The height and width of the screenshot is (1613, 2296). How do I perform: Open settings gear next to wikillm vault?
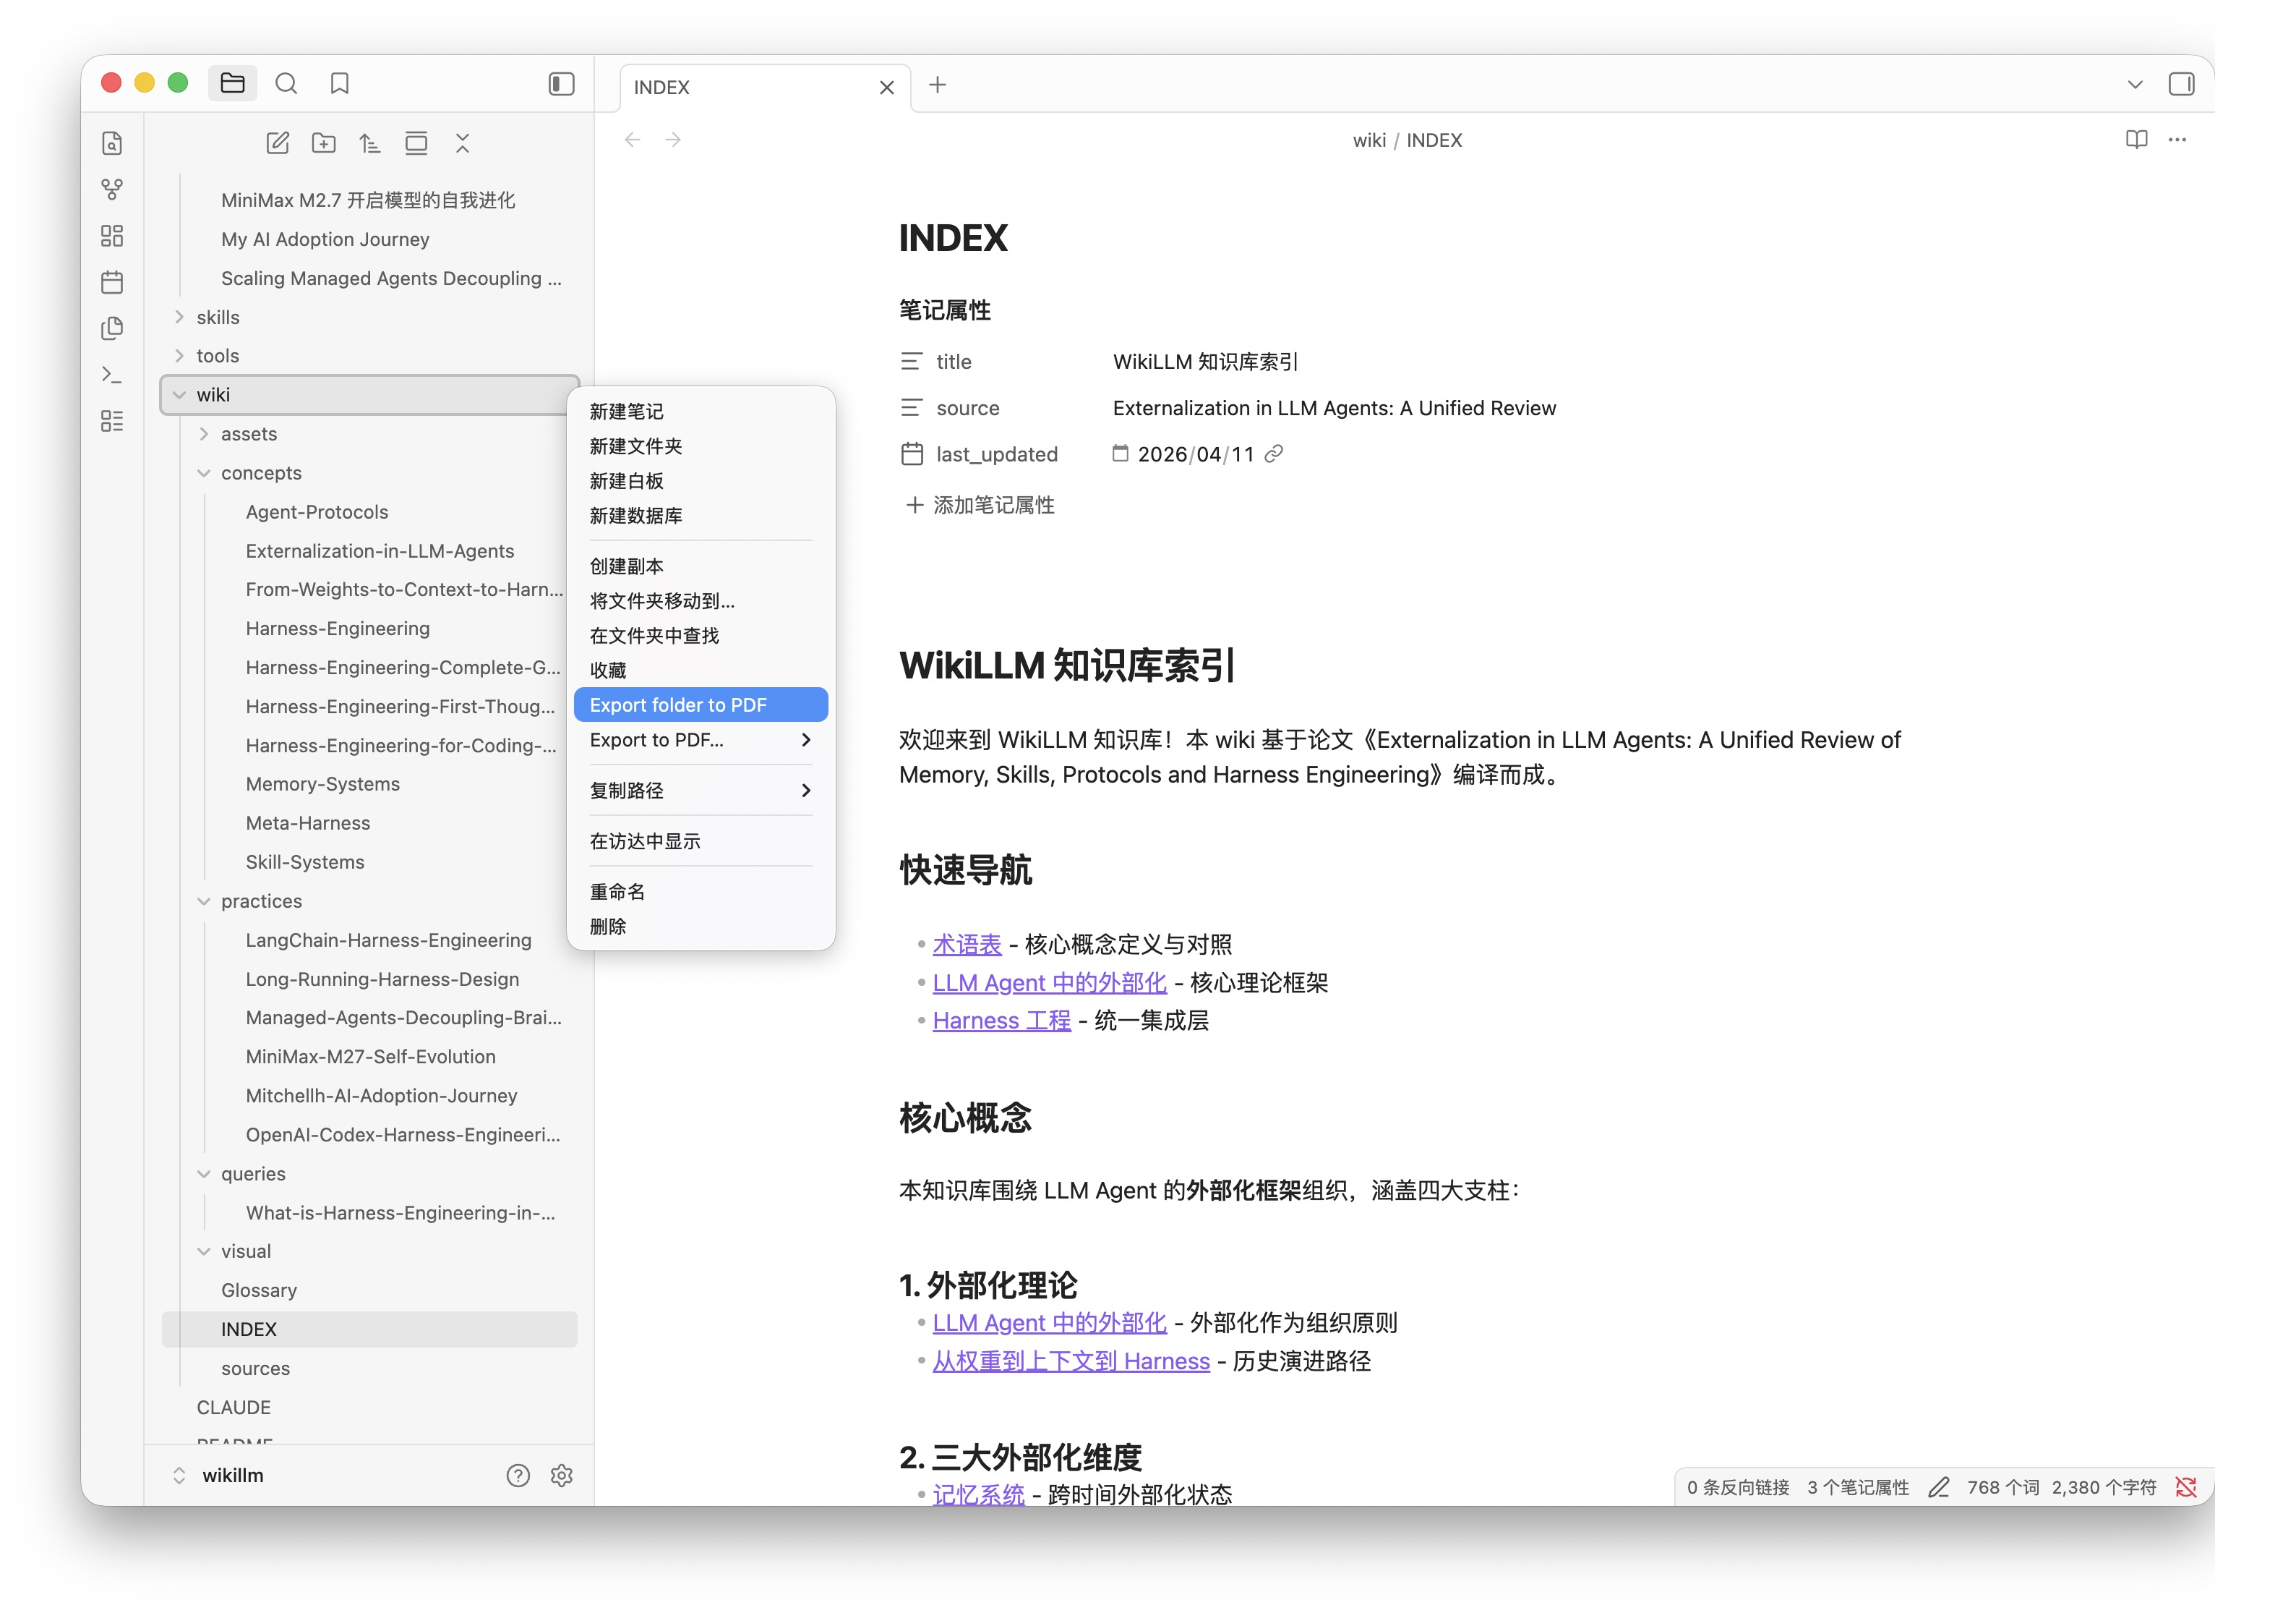[x=561, y=1476]
